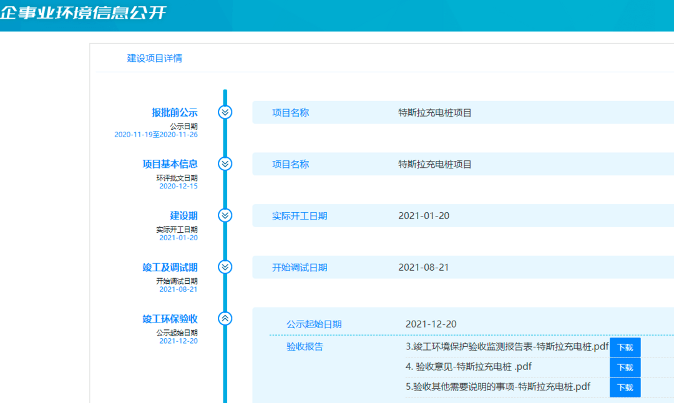
Task: Click date range 2020-11-19至2020-11-26
Action: pyautogui.click(x=156, y=135)
